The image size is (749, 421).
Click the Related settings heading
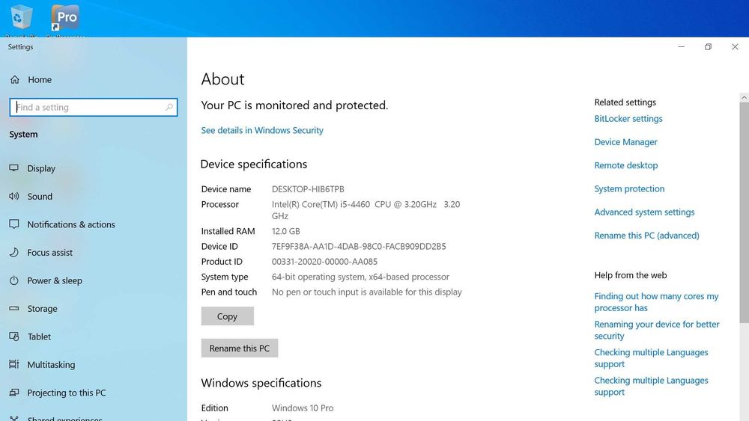[625, 102]
